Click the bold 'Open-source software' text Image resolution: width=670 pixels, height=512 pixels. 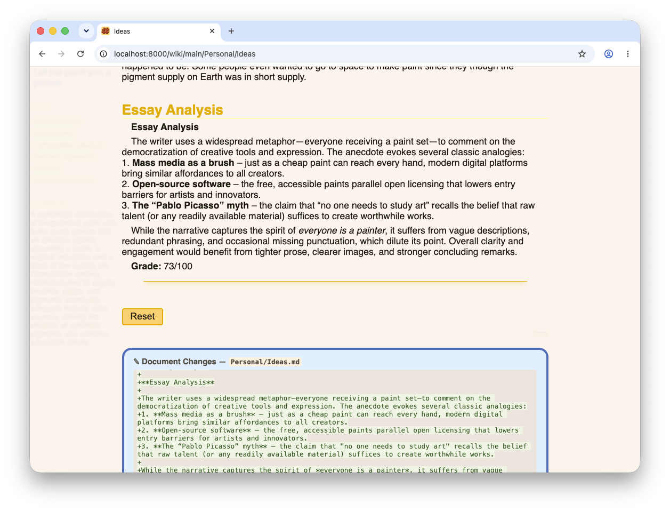click(181, 184)
